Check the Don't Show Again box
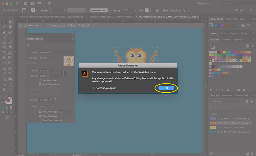Screen dimensions: 256x156 [x=93, y=88]
